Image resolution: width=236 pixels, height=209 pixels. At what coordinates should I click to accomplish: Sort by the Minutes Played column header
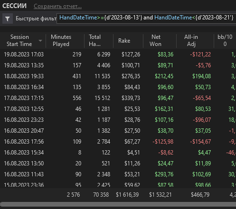click(61, 40)
